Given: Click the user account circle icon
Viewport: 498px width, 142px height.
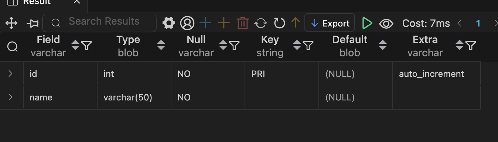Looking at the screenshot, I should tap(187, 24).
